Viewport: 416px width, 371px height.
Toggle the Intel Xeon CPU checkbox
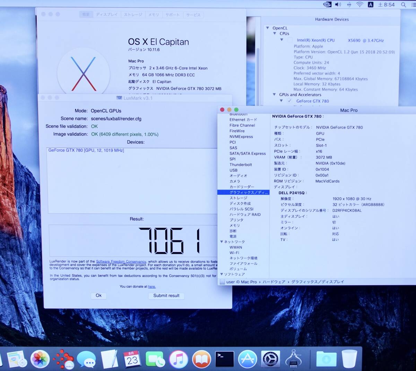click(x=290, y=40)
